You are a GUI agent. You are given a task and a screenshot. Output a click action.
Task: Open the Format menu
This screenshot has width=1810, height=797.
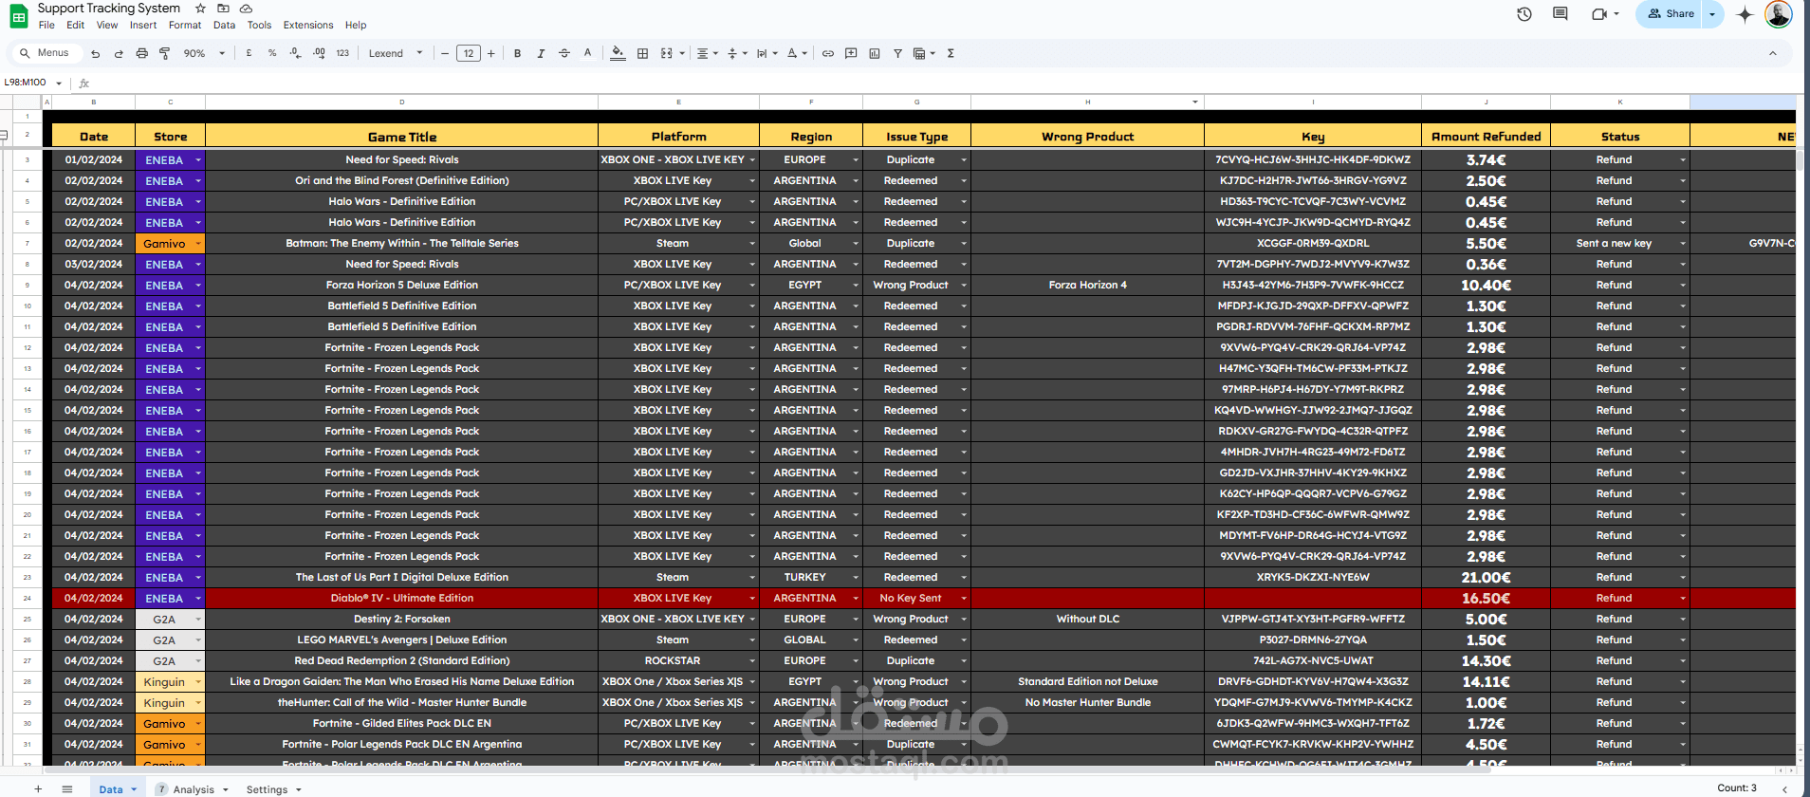tap(185, 26)
